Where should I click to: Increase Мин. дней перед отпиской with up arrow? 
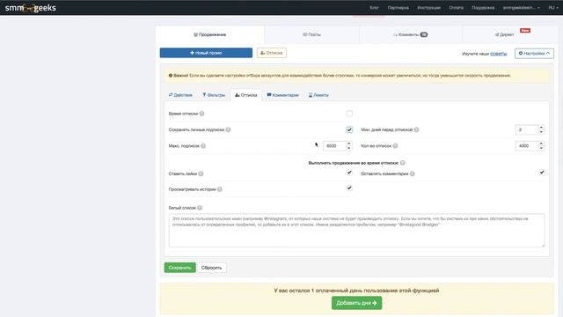(541, 127)
